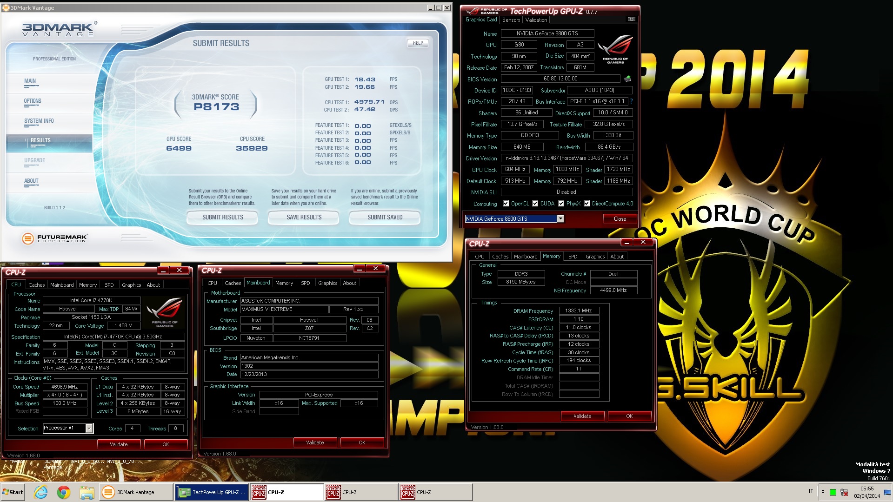This screenshot has width=893, height=502.
Task: Switch to TechPowerUp GPU-Z taskbar item
Action: (212, 492)
